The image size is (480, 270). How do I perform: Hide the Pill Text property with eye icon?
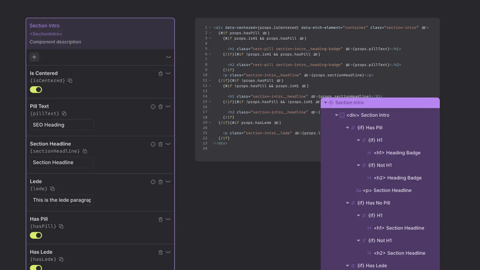click(168, 106)
